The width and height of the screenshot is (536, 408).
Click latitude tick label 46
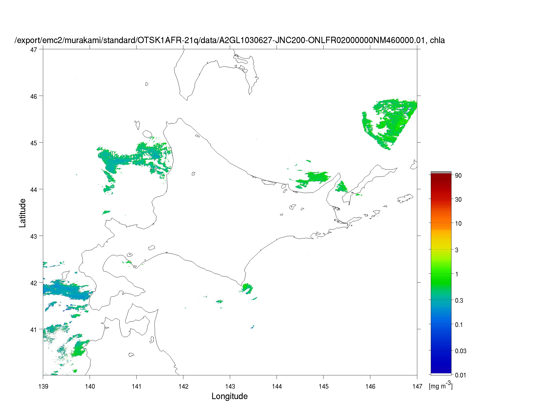pyautogui.click(x=33, y=96)
